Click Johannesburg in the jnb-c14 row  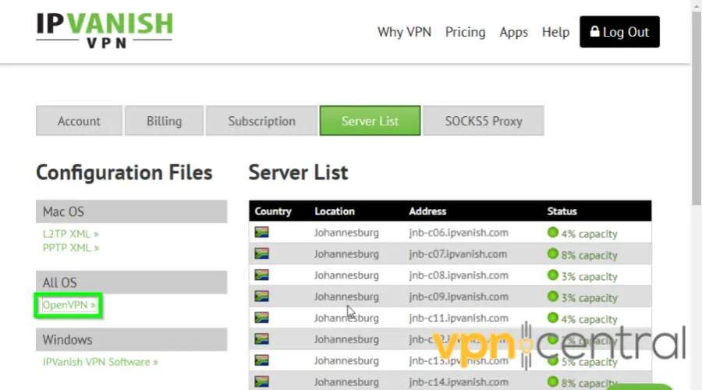tap(346, 382)
